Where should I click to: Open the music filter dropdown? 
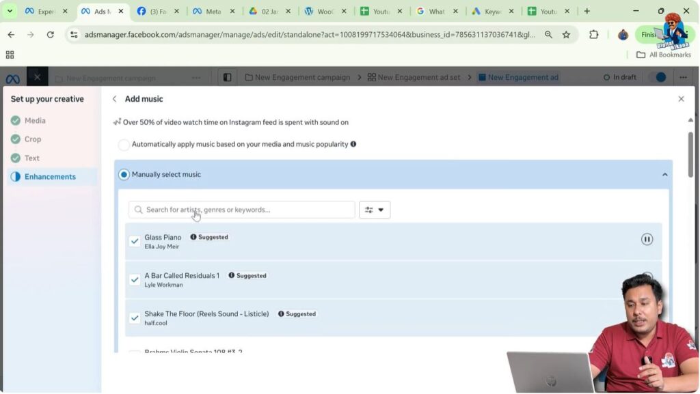coord(375,210)
